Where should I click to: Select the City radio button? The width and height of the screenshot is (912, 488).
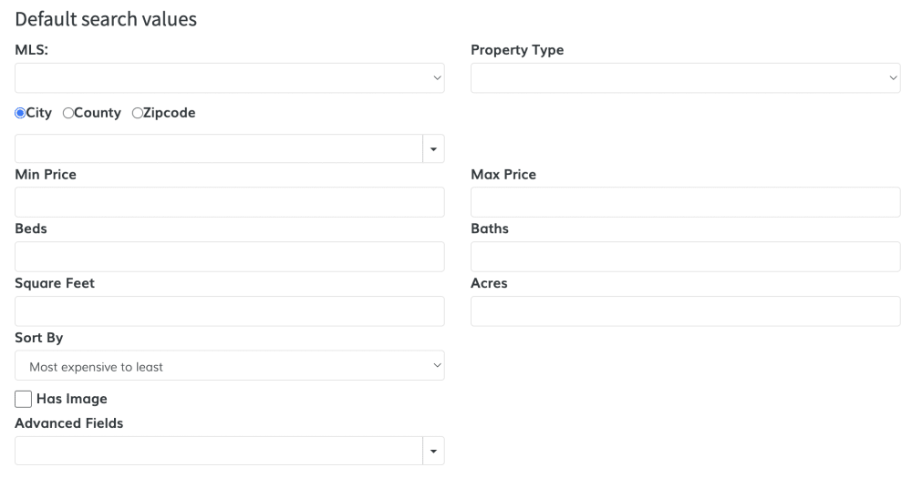click(x=20, y=113)
